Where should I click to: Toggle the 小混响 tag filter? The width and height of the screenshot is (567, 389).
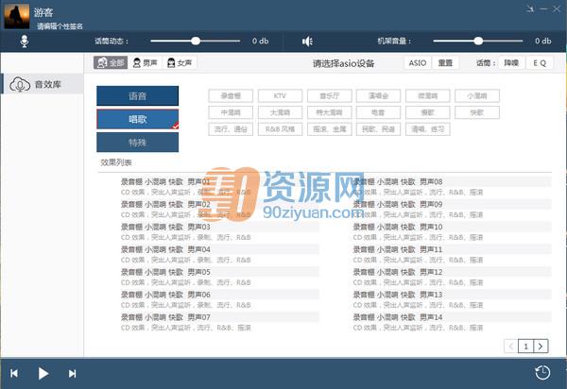(477, 95)
